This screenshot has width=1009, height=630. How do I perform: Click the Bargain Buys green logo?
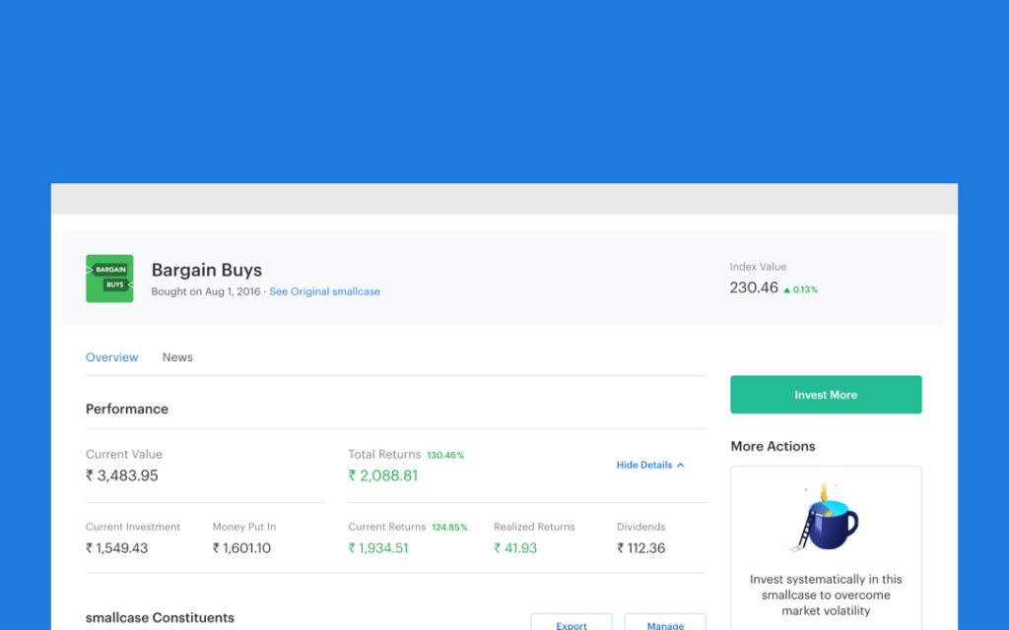click(x=109, y=279)
